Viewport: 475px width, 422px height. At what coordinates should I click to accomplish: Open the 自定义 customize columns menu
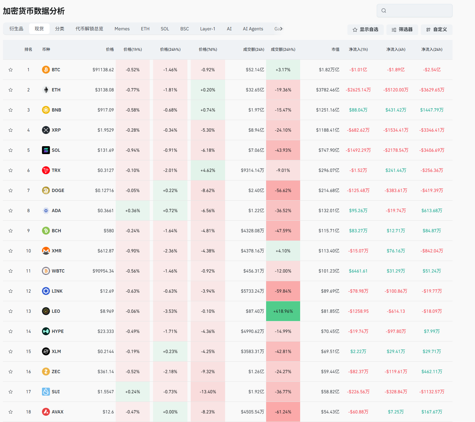(x=436, y=30)
